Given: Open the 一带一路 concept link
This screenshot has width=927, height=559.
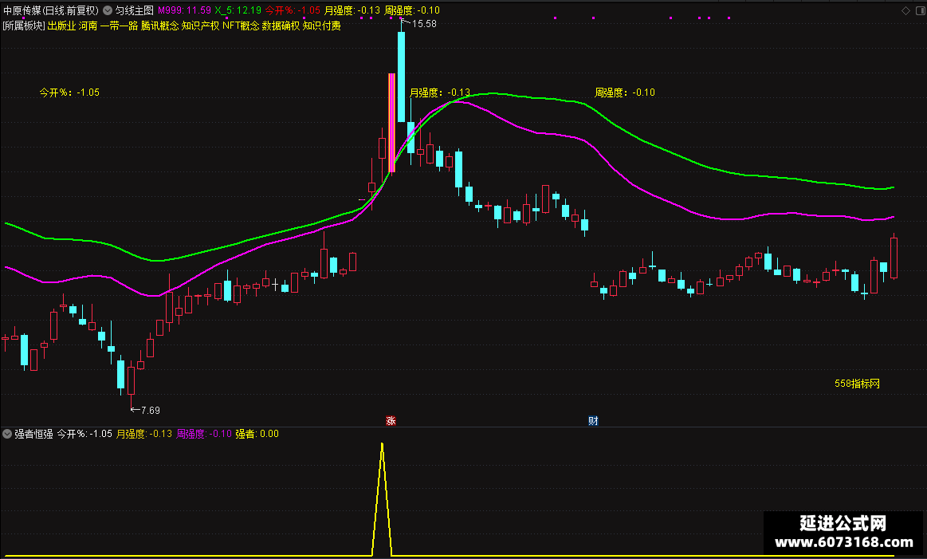Looking at the screenshot, I should 119,26.
